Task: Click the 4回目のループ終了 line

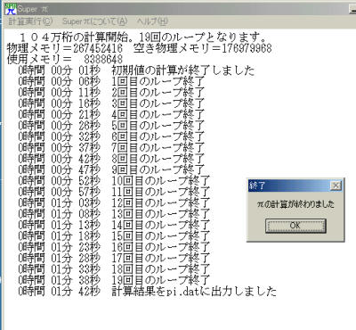Action: (x=111, y=114)
